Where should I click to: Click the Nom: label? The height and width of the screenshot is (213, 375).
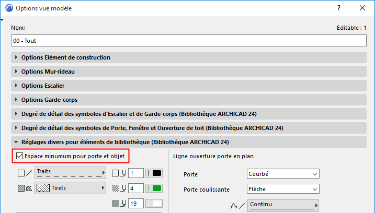[18, 28]
